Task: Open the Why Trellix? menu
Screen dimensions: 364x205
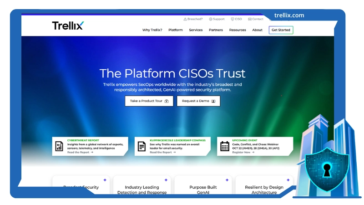Action: tap(152, 30)
